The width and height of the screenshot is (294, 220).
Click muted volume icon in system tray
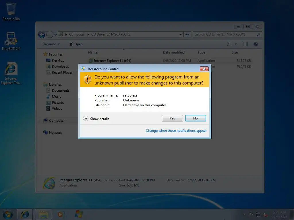click(x=265, y=215)
